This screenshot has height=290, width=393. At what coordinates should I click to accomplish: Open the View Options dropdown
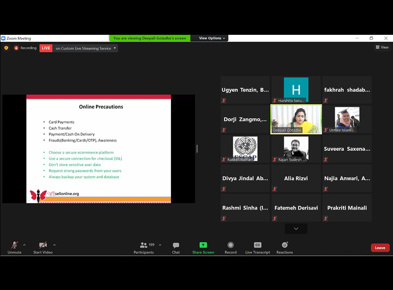[x=212, y=38]
